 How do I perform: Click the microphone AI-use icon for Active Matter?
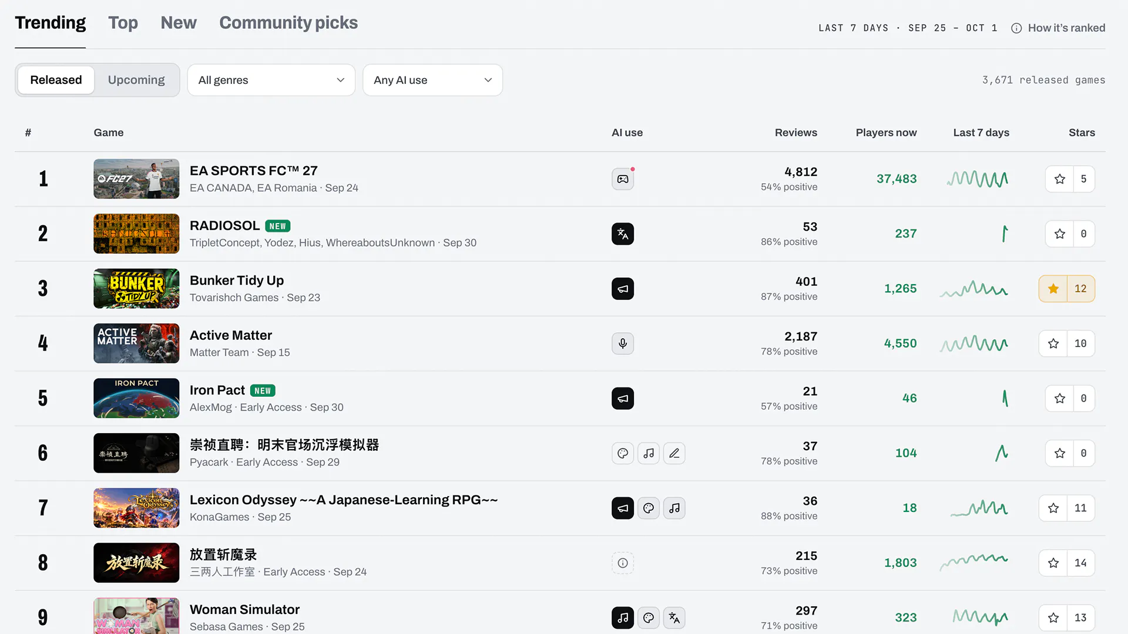point(623,343)
